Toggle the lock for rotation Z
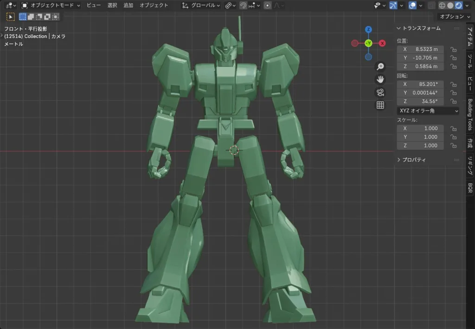The height and width of the screenshot is (329, 475). coord(454,101)
